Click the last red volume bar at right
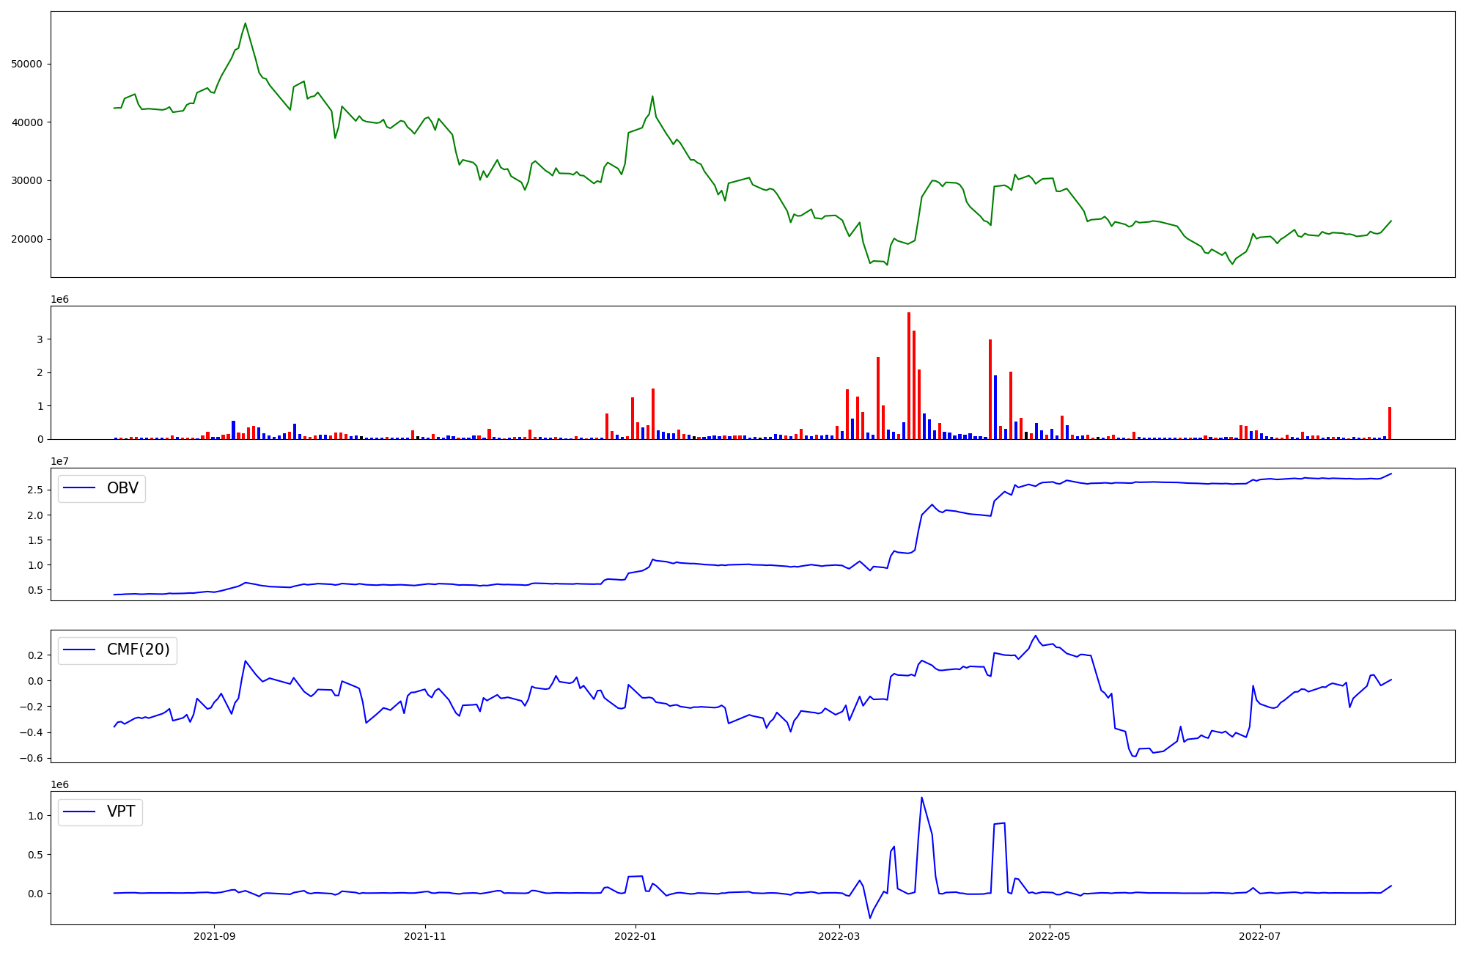Screen dimensions: 1466x953 click(x=1390, y=423)
